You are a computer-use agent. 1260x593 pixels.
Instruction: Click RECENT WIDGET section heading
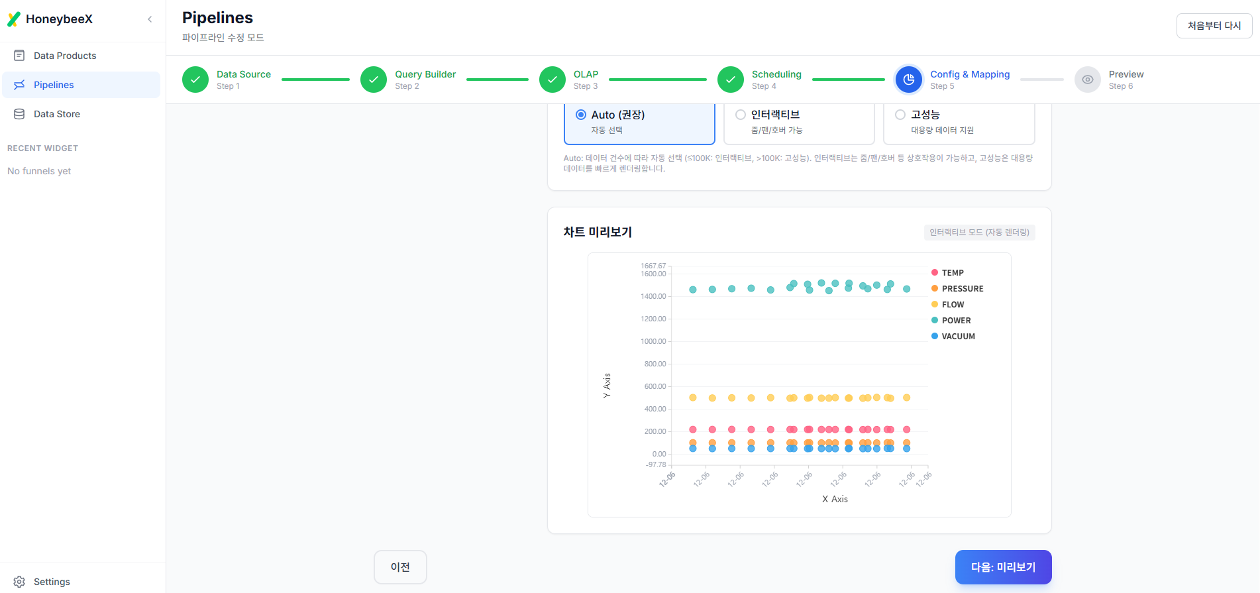42,148
